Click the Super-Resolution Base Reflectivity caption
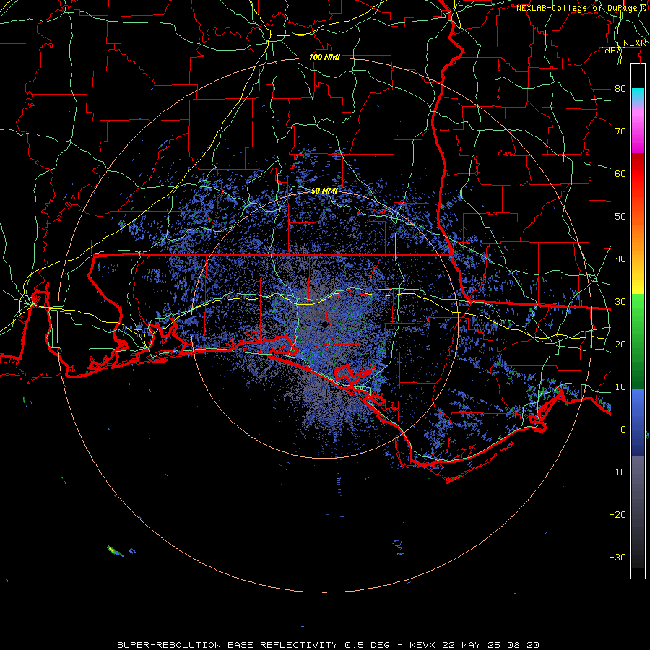The width and height of the screenshot is (650, 650). coord(253,645)
